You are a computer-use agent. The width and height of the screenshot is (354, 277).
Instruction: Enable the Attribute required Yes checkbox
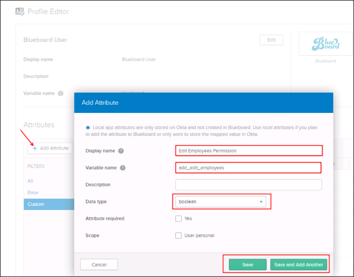[179, 218]
